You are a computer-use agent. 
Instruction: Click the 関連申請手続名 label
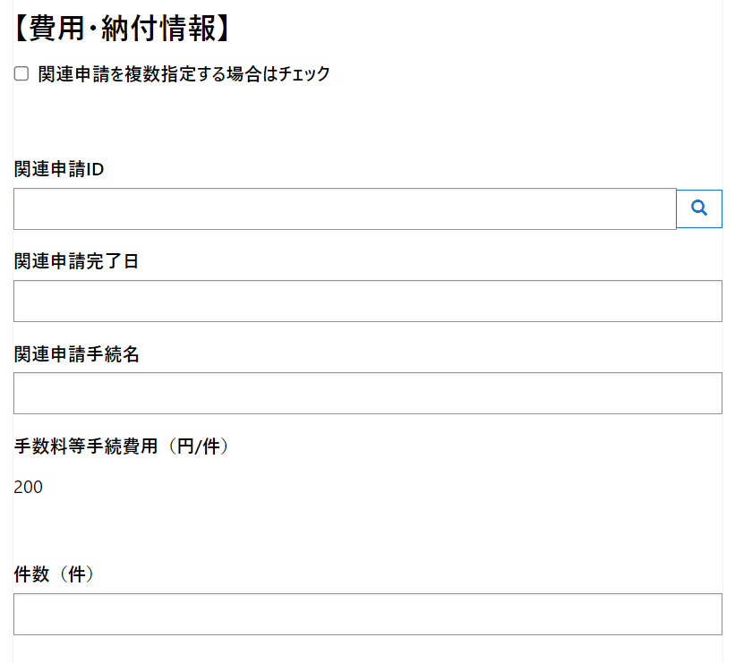click(x=76, y=354)
